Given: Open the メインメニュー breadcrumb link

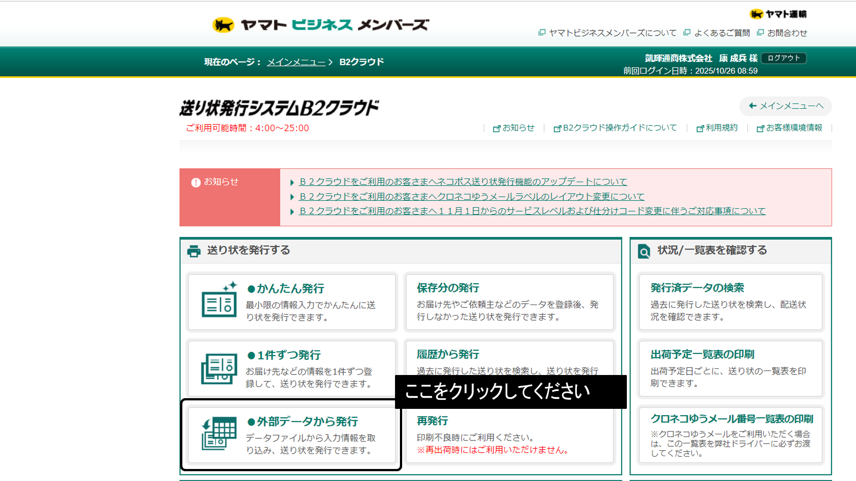Looking at the screenshot, I should (296, 62).
